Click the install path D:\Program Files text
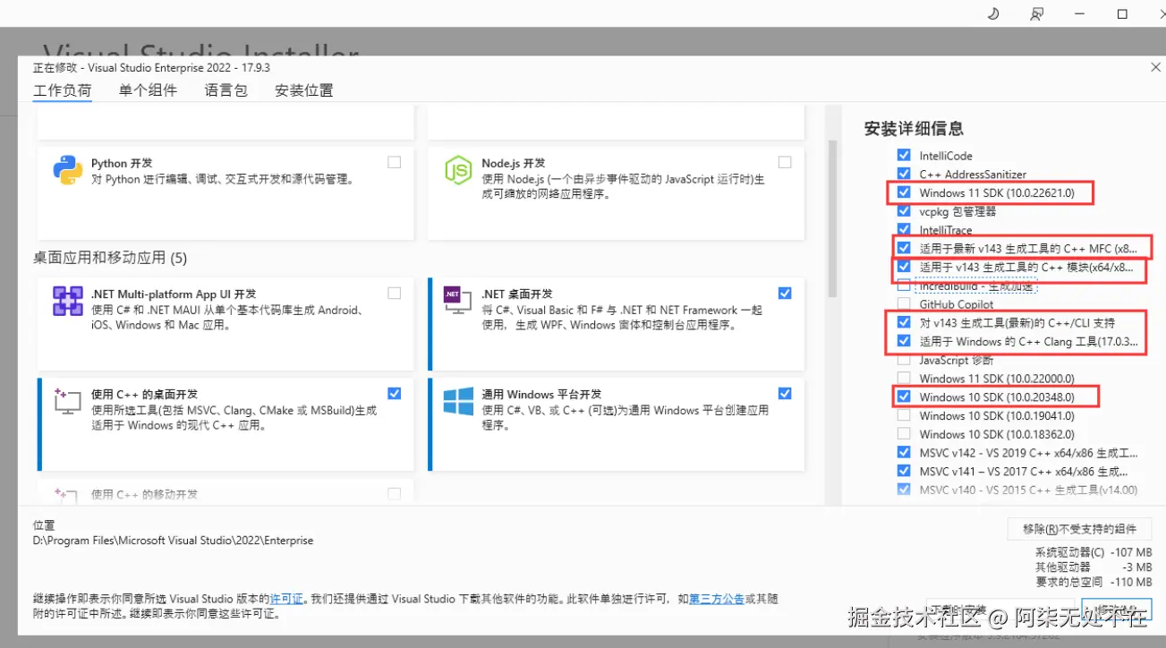This screenshot has height=648, width=1166. pos(174,541)
